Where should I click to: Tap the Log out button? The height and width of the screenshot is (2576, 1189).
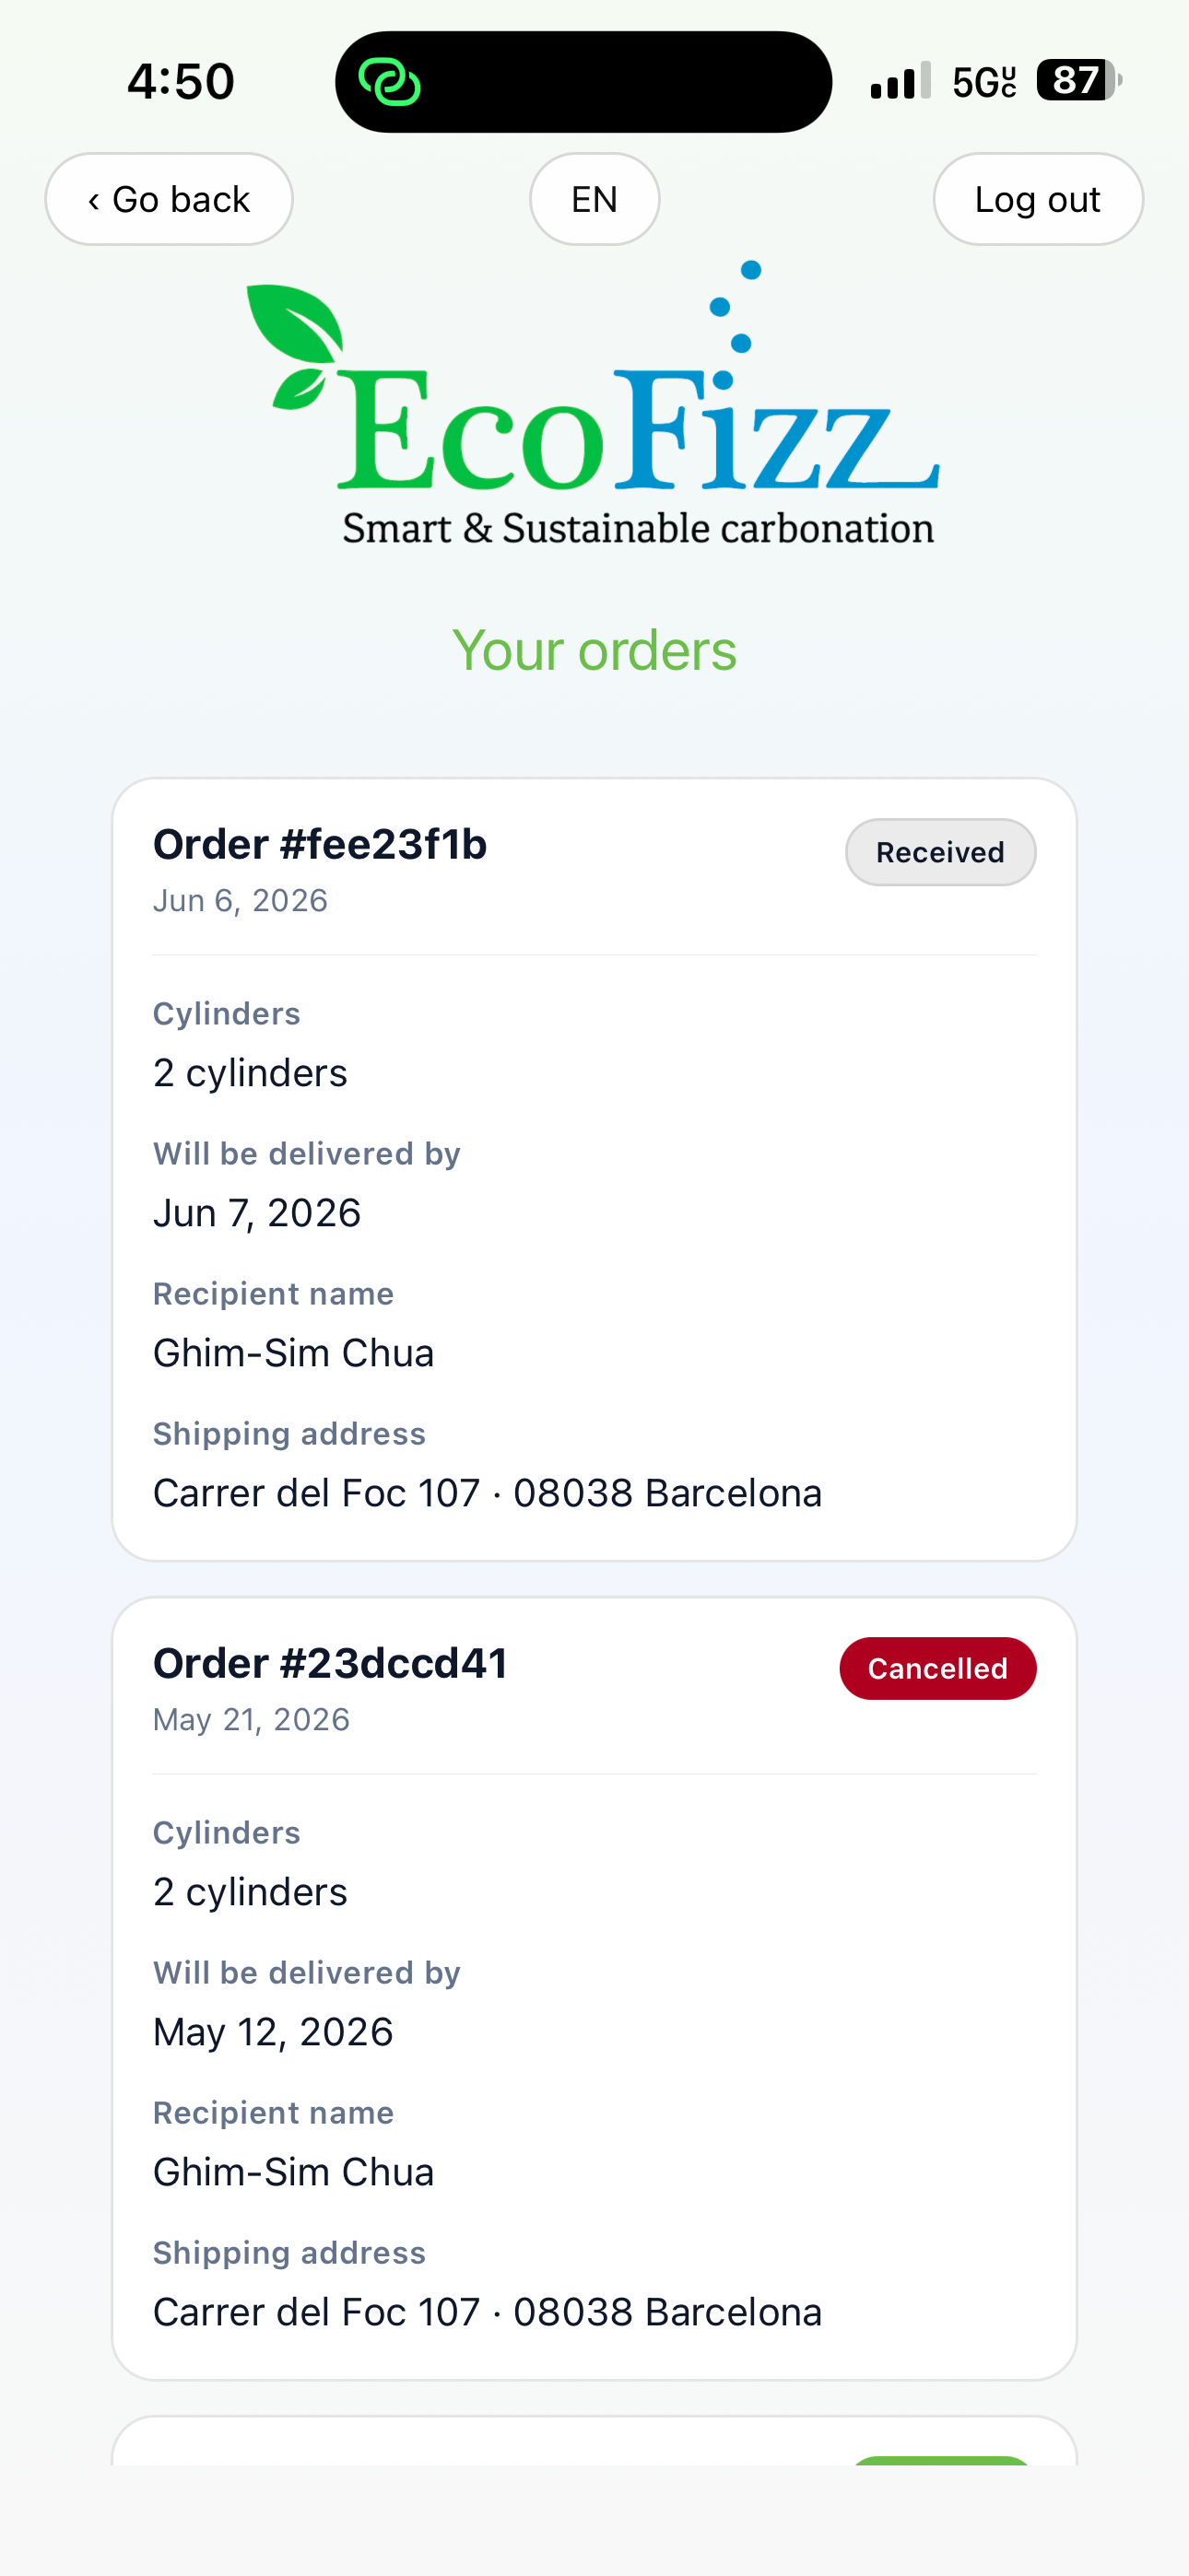pos(1038,199)
